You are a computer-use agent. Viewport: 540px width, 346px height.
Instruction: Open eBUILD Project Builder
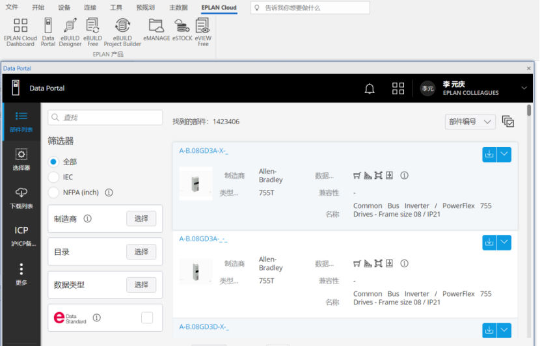click(122, 32)
